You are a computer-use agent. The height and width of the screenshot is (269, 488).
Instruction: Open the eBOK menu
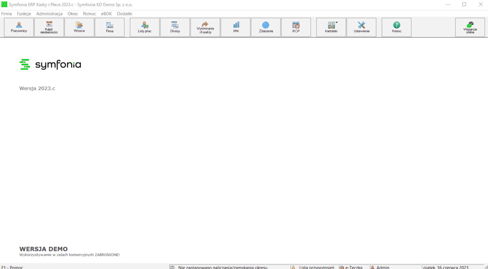point(107,14)
